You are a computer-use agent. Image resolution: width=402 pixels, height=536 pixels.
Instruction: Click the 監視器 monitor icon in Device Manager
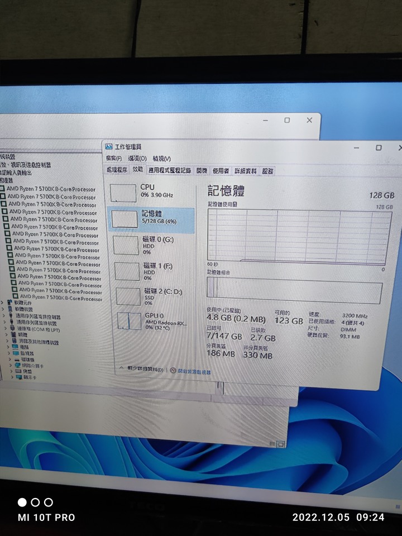pyautogui.click(x=16, y=353)
